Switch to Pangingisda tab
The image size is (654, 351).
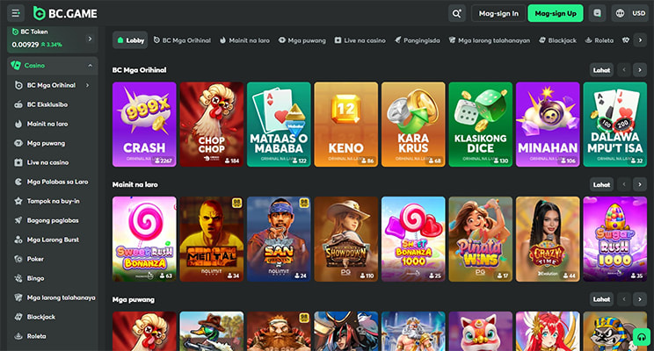pos(417,40)
